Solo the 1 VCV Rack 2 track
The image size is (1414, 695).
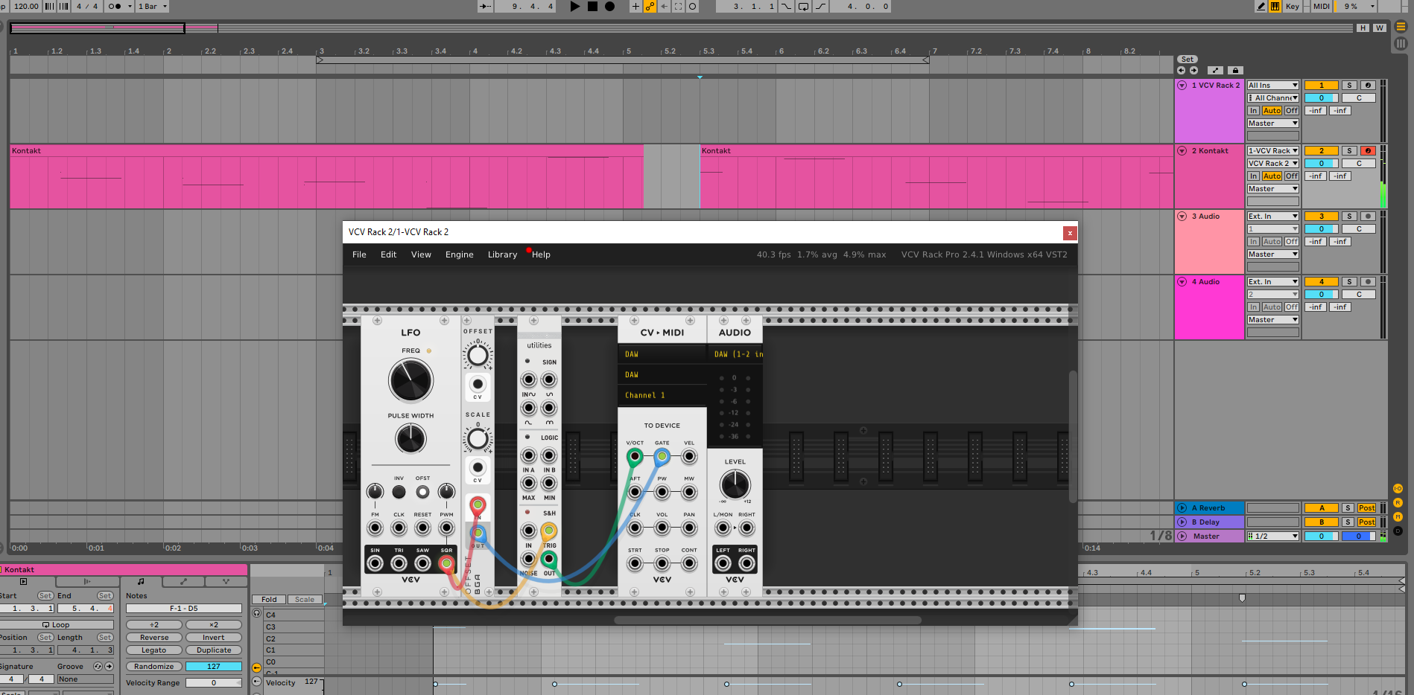click(x=1349, y=86)
